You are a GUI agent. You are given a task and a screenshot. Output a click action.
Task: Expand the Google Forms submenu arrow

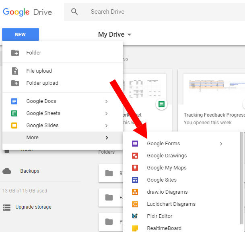[x=221, y=144]
